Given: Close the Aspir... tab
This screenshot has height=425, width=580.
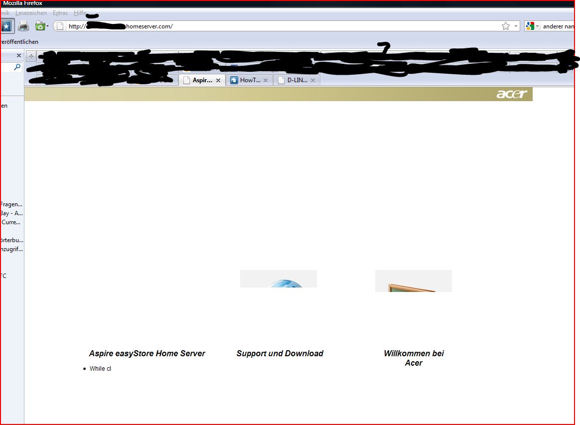Looking at the screenshot, I should [218, 80].
